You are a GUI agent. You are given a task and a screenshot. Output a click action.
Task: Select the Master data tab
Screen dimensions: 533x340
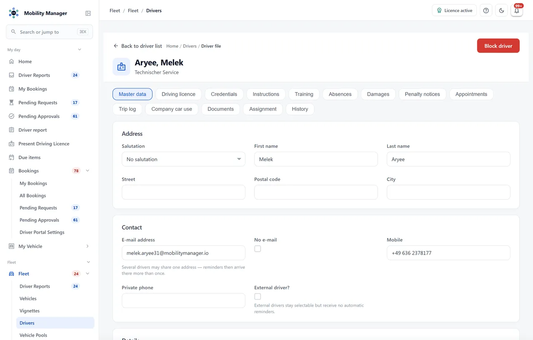click(x=132, y=94)
